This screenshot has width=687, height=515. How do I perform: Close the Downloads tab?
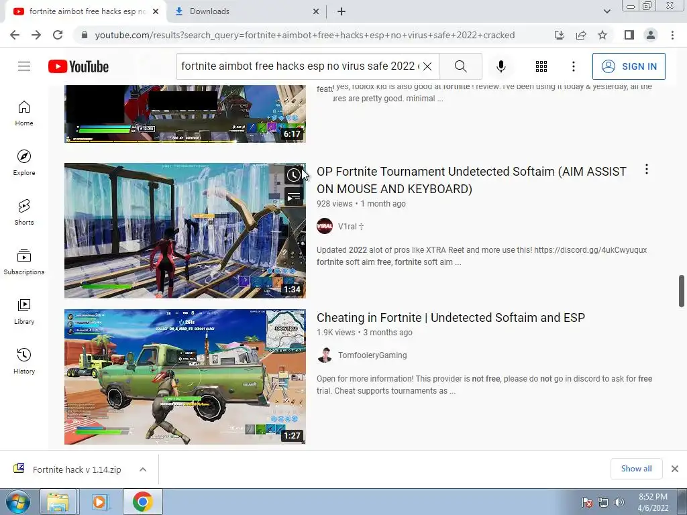click(316, 11)
